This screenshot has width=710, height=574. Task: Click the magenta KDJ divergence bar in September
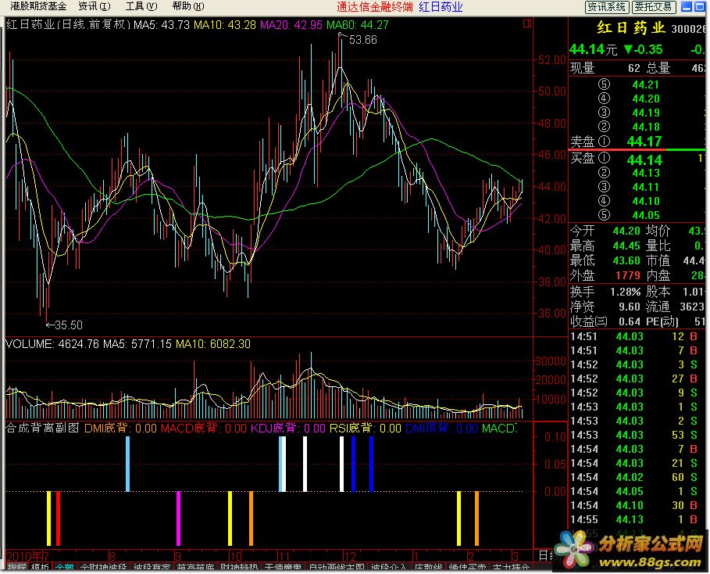pyautogui.click(x=178, y=518)
